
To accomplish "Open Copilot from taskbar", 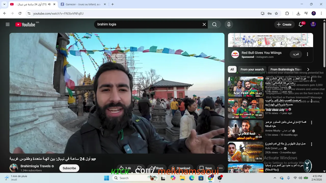I will 173,178.
